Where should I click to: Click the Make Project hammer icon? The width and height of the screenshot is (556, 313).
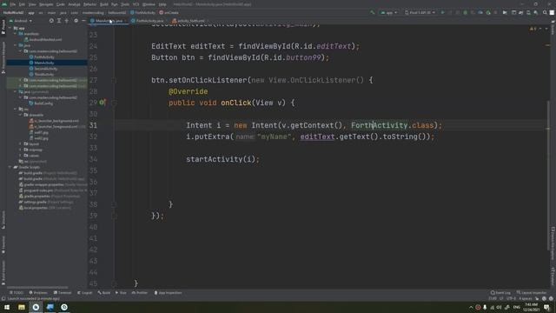pyautogui.click(x=373, y=12)
